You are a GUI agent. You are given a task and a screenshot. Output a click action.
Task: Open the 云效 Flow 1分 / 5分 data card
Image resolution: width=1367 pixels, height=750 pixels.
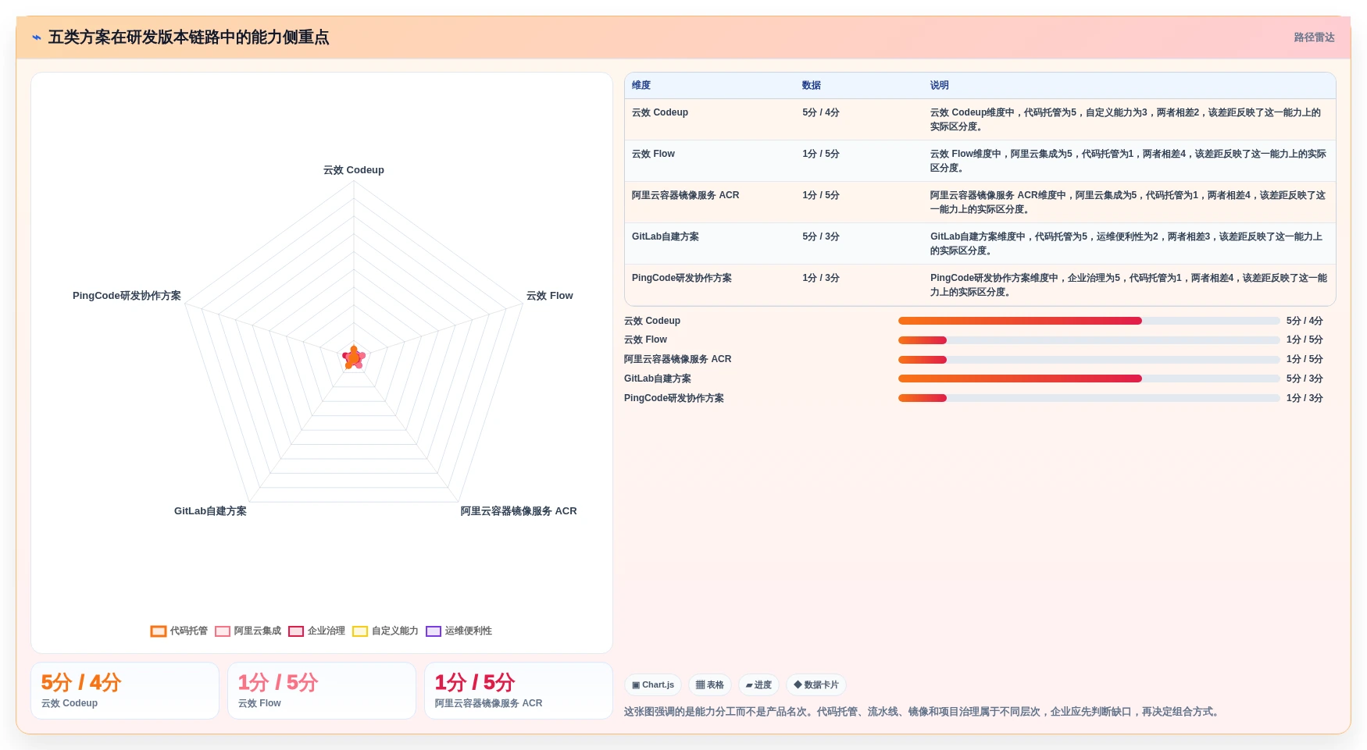322,691
